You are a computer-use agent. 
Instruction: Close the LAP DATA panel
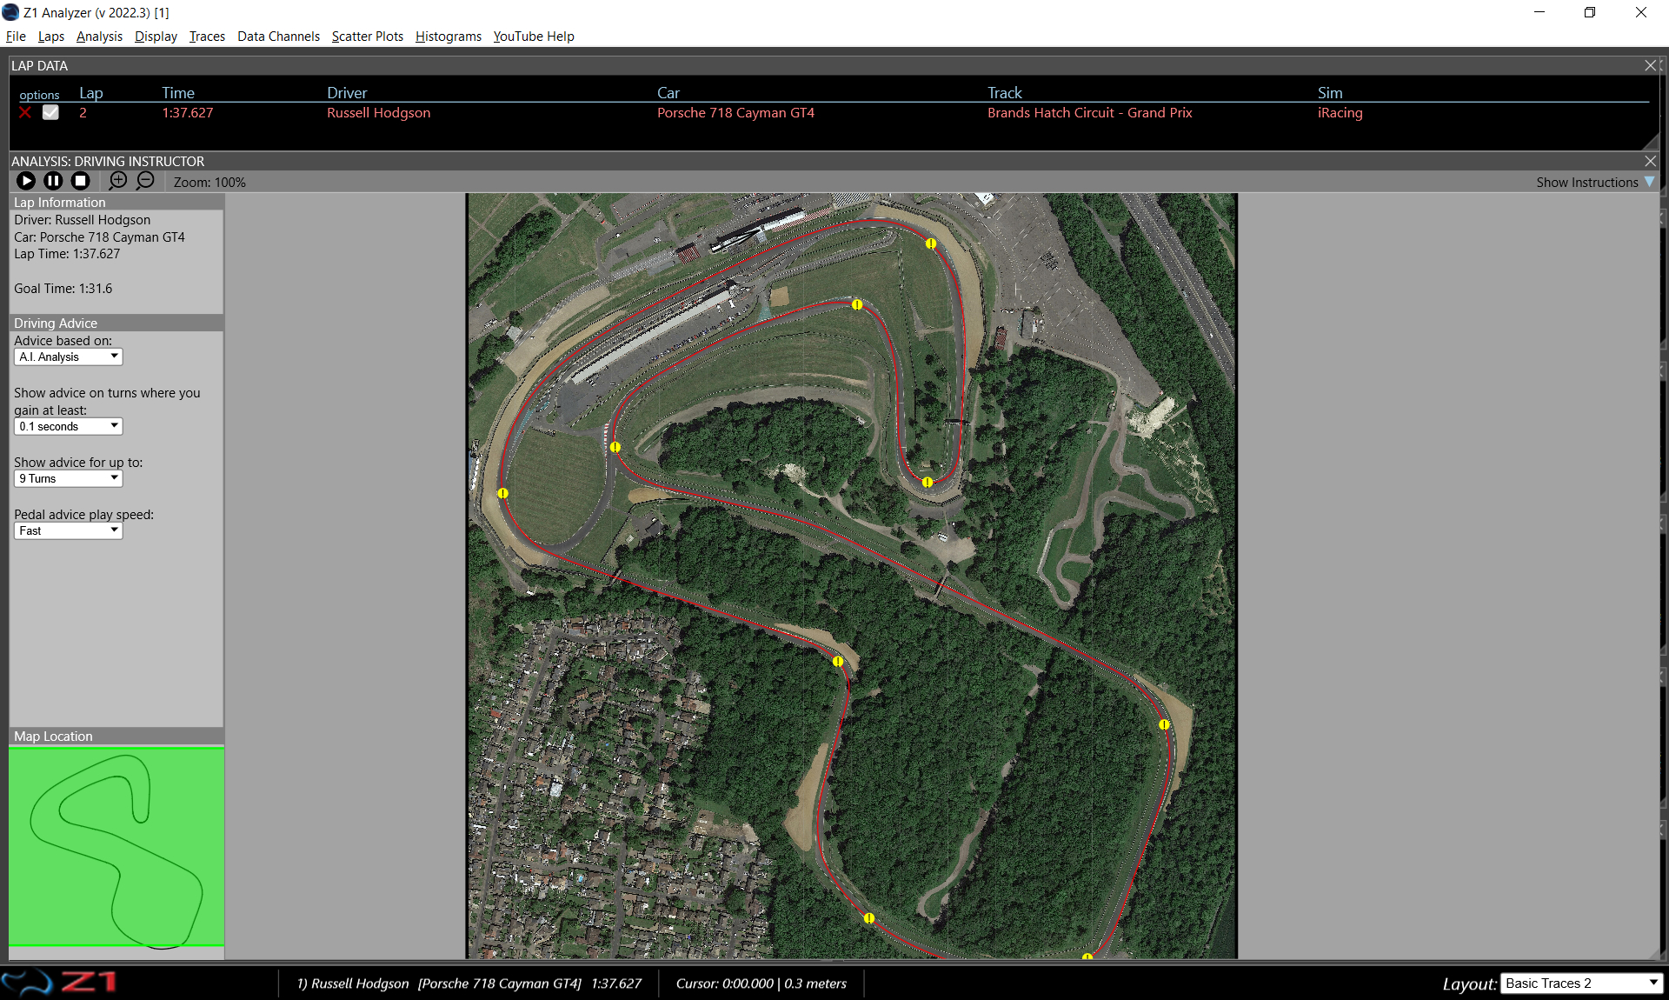pos(1650,66)
